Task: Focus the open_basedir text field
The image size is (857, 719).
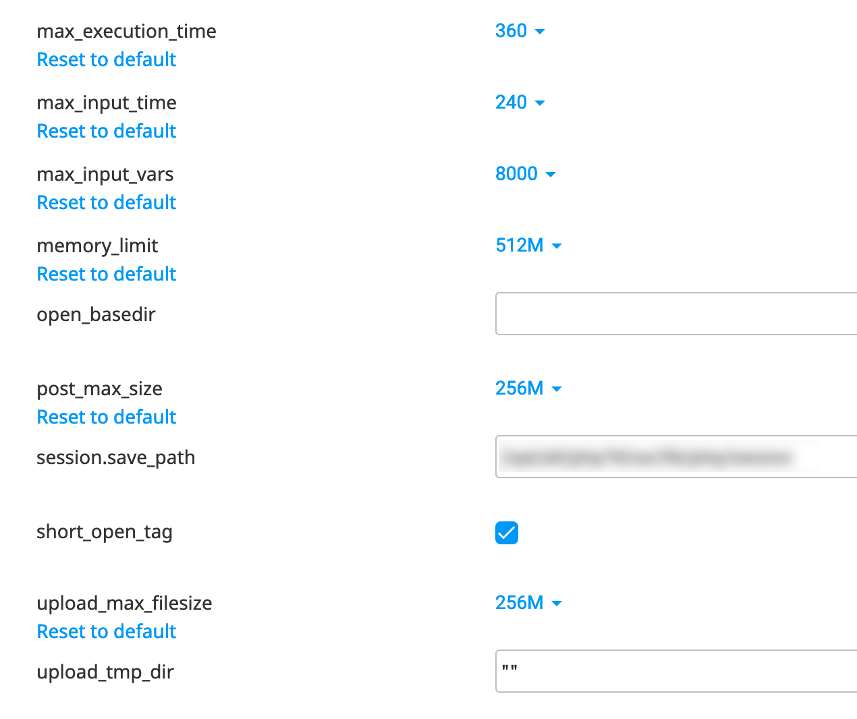Action: pyautogui.click(x=676, y=314)
